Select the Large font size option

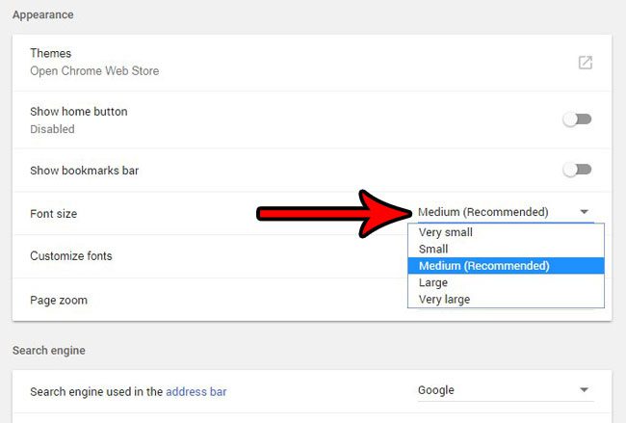click(433, 283)
